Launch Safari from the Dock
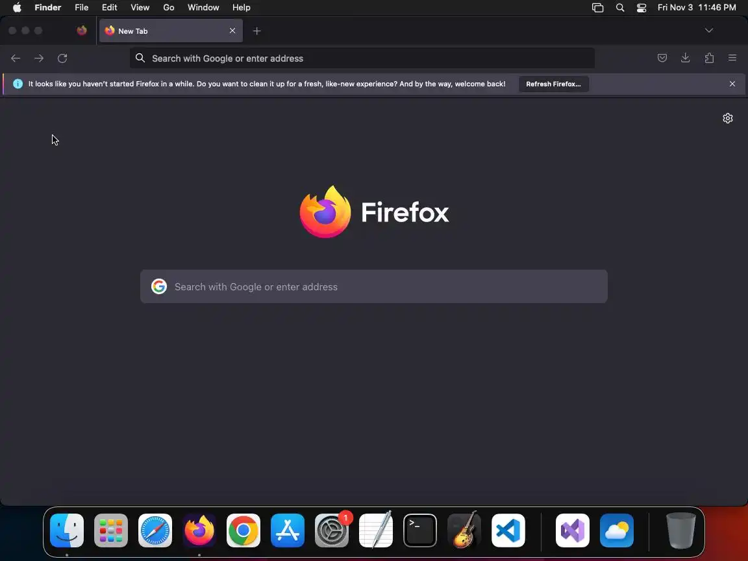Viewport: 748px width, 561px height. (x=155, y=530)
